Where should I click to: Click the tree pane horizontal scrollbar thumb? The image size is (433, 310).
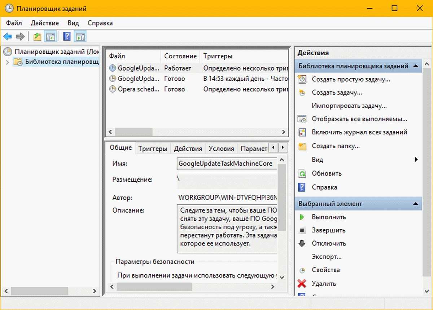[x=39, y=291]
